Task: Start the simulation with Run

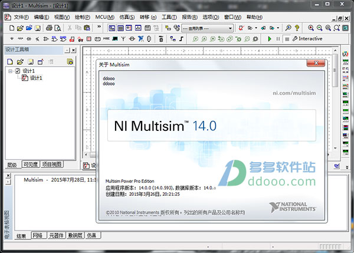Action: pos(270,39)
